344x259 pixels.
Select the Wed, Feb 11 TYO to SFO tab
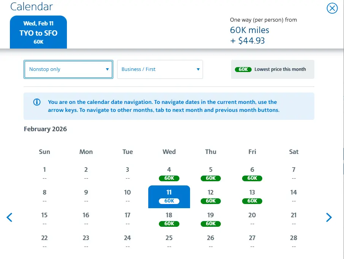click(38, 32)
